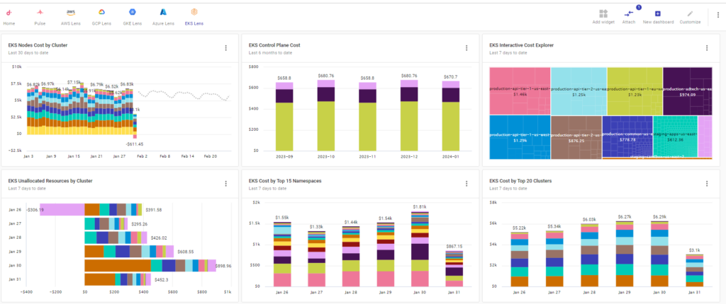726x304 pixels.
Task: Open the Pulse view icon
Action: click(40, 13)
